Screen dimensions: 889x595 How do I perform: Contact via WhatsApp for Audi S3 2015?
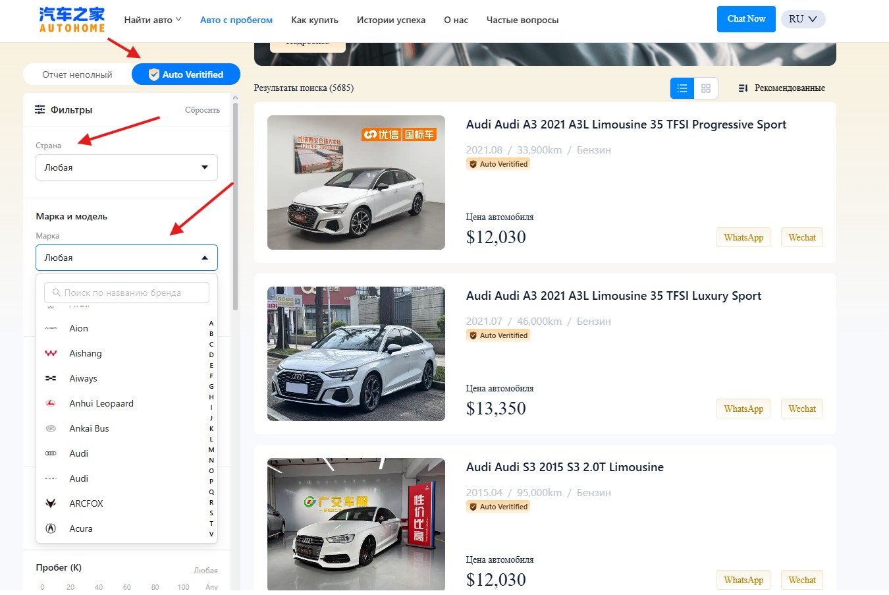pos(743,580)
